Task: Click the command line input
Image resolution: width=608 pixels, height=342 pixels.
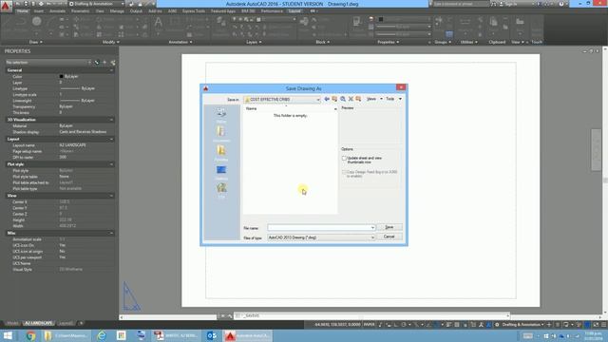Action: (372, 316)
